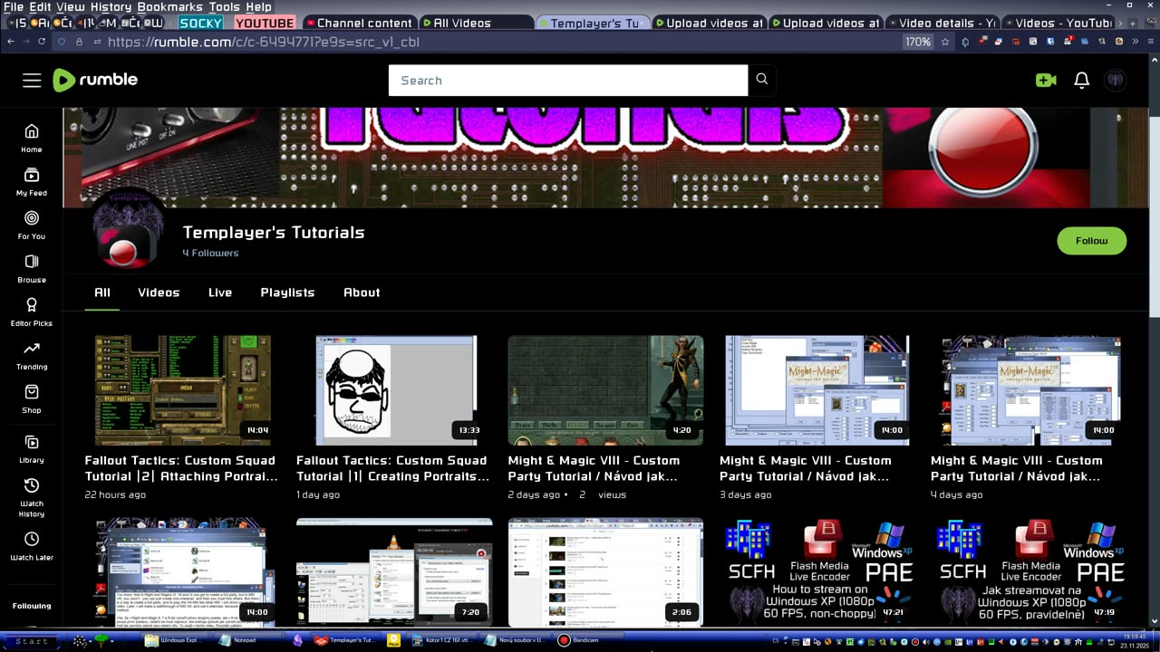This screenshot has height=652, width=1160.
Task: Open For You in the sidebar
Action: (x=32, y=225)
